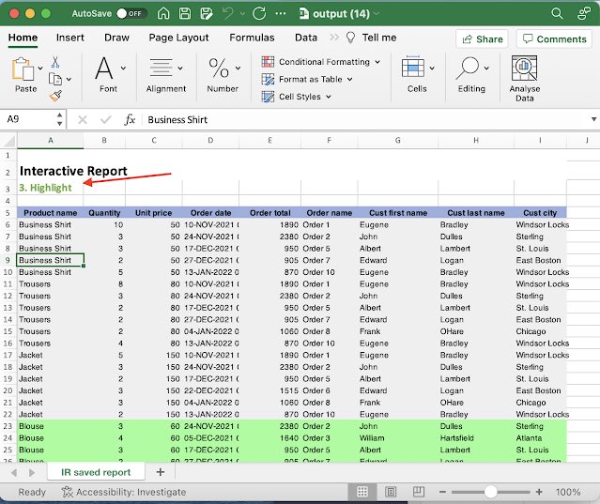Click the Save As icon with pencil
Viewport: 600px width, 504px height.
[x=207, y=14]
